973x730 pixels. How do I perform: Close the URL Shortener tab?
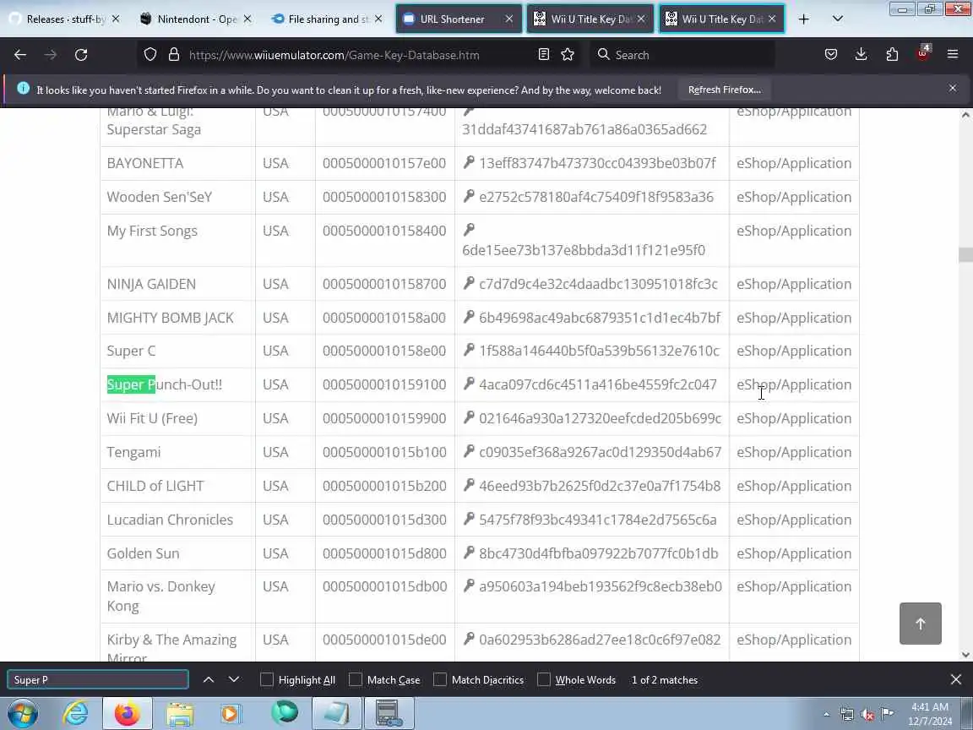[508, 19]
